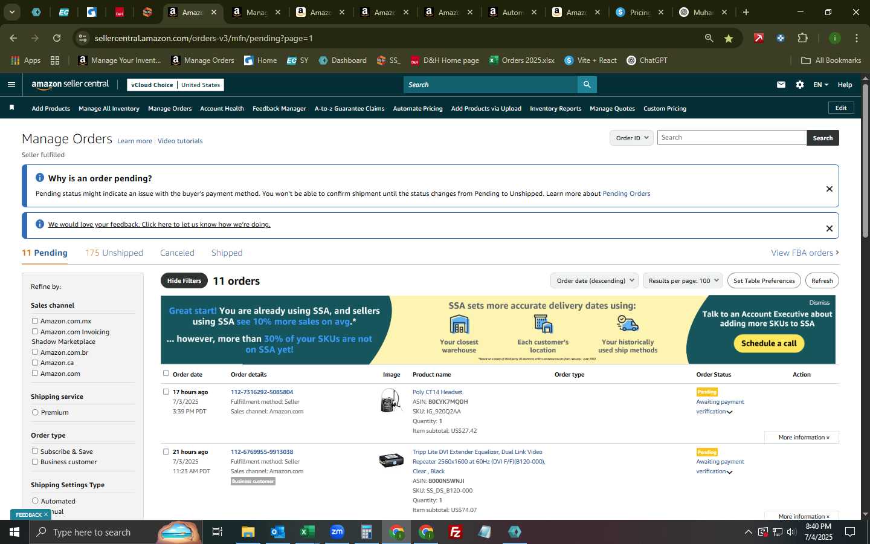
Task: Open View FBA orders link
Action: coord(805,253)
